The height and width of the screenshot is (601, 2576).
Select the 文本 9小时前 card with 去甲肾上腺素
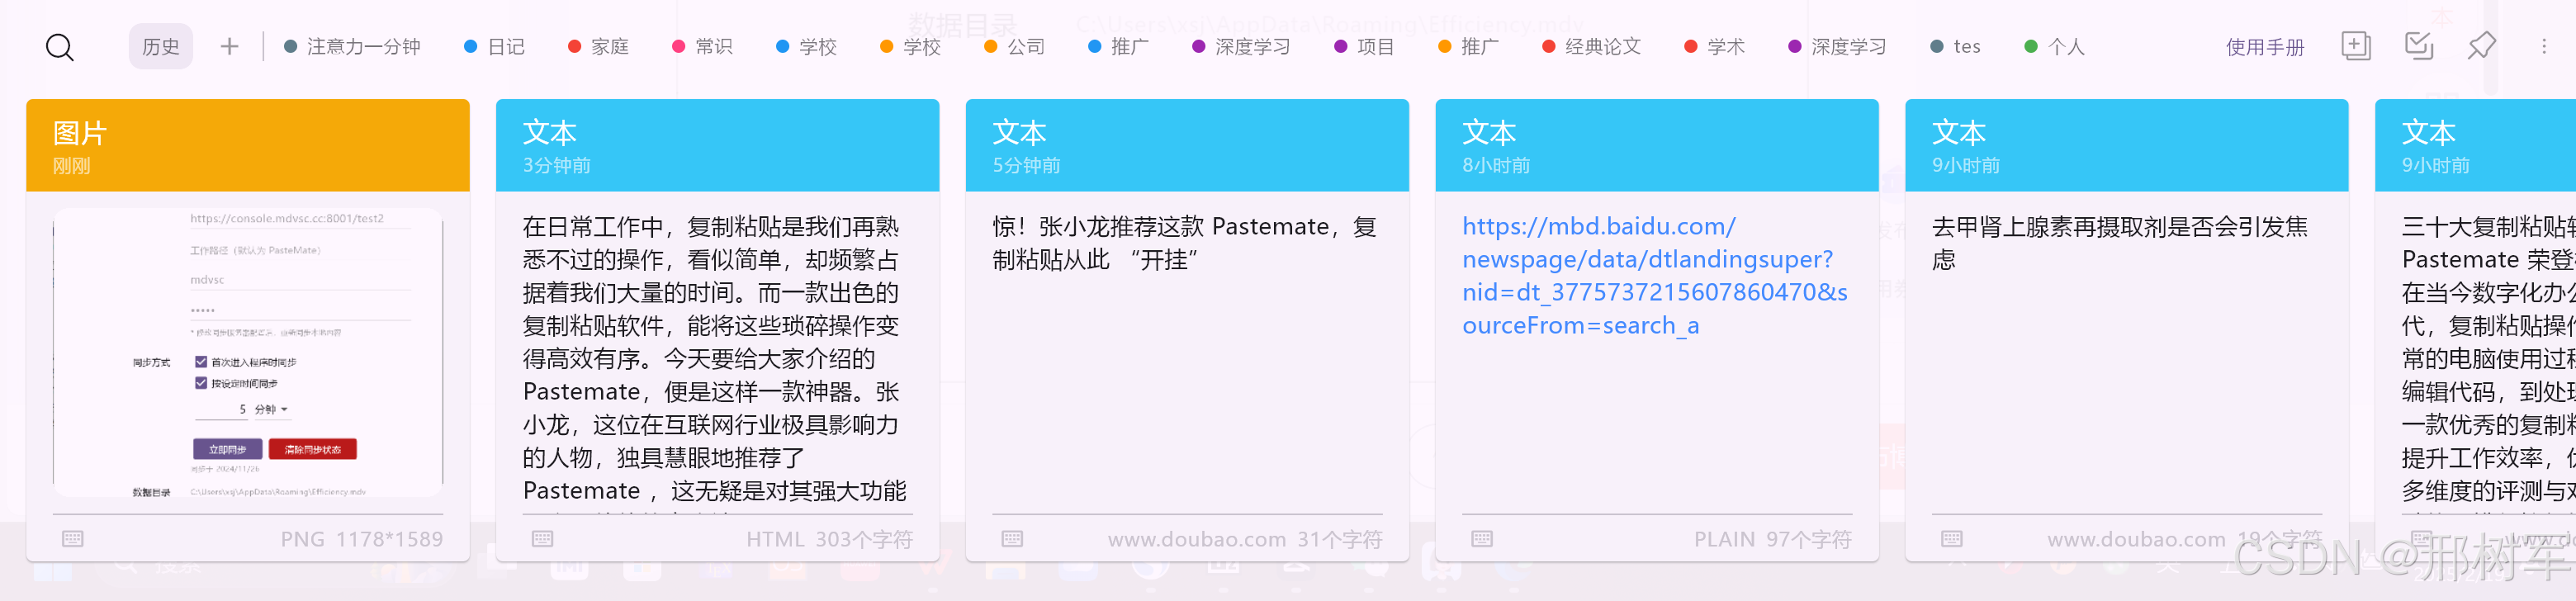(2127, 145)
